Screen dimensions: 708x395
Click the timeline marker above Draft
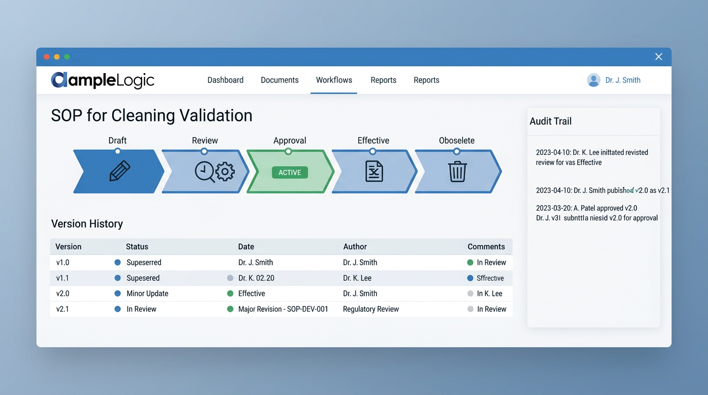pyautogui.click(x=118, y=151)
